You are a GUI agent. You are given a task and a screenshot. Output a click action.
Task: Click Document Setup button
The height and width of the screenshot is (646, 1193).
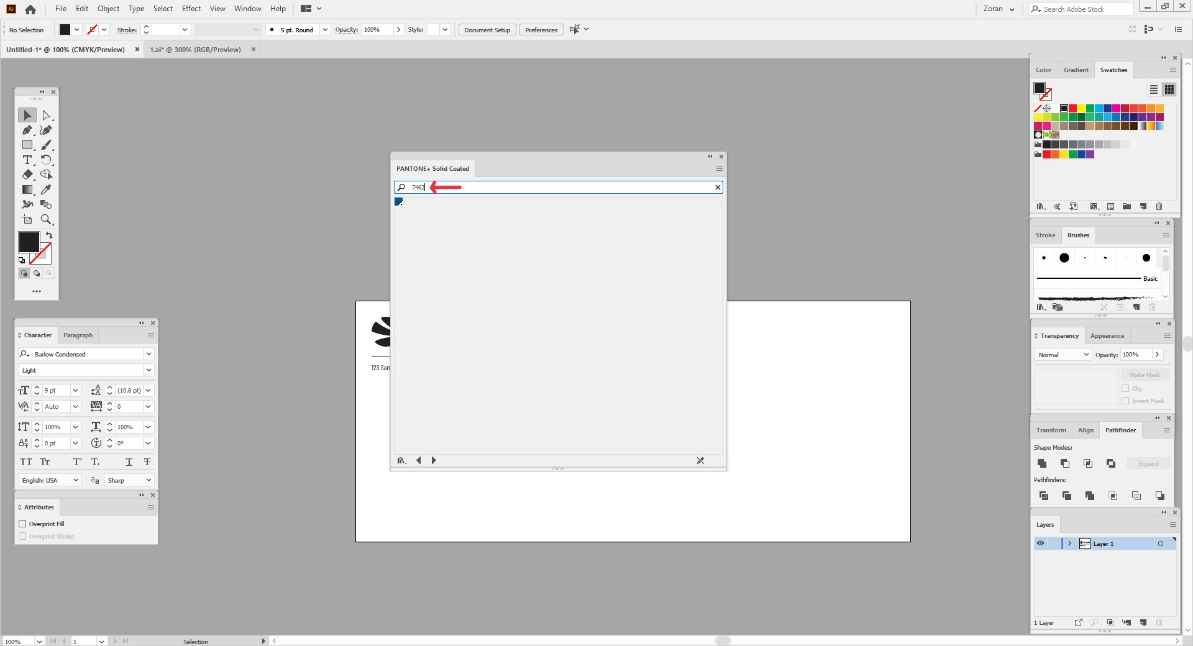point(487,30)
